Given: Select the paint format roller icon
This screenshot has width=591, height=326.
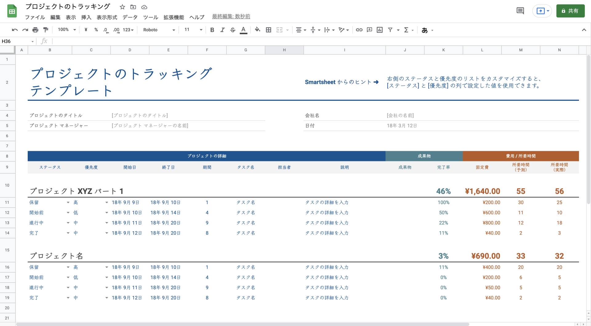Looking at the screenshot, I should coord(46,30).
